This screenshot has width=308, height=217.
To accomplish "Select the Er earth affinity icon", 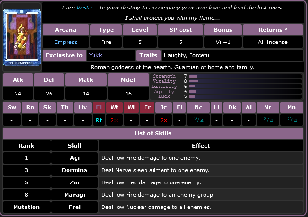I will tap(147, 107).
